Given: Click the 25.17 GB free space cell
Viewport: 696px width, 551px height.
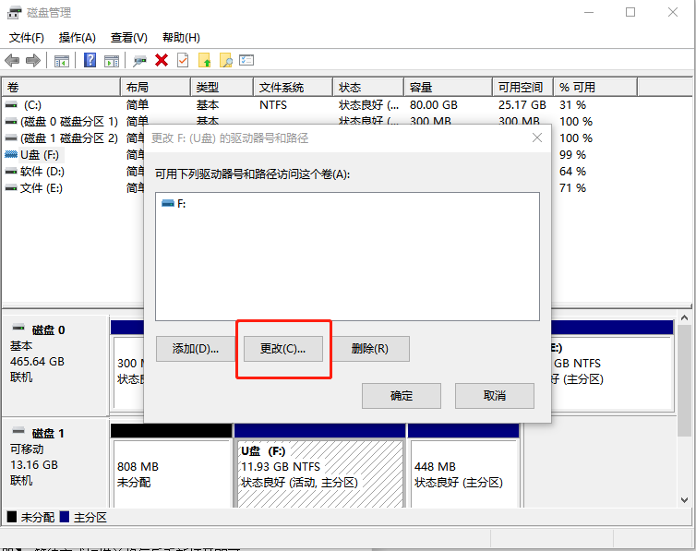Looking at the screenshot, I should [x=522, y=105].
